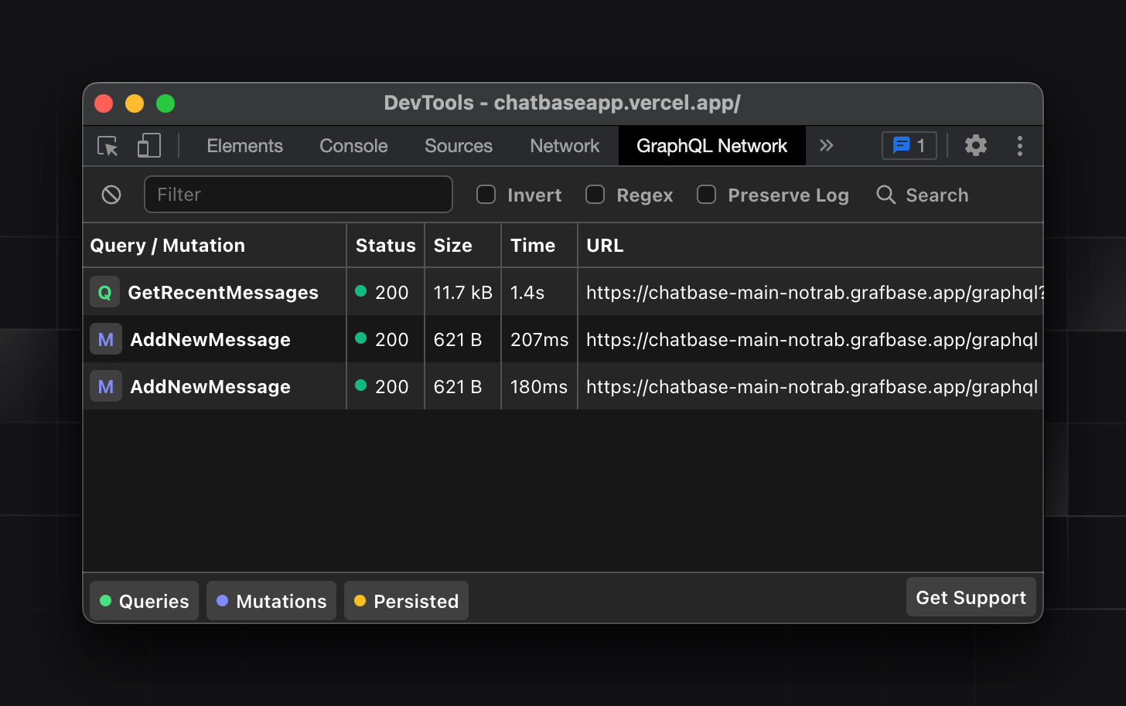Open Search using the magnifier icon
This screenshot has height=706, width=1126.
pos(885,195)
